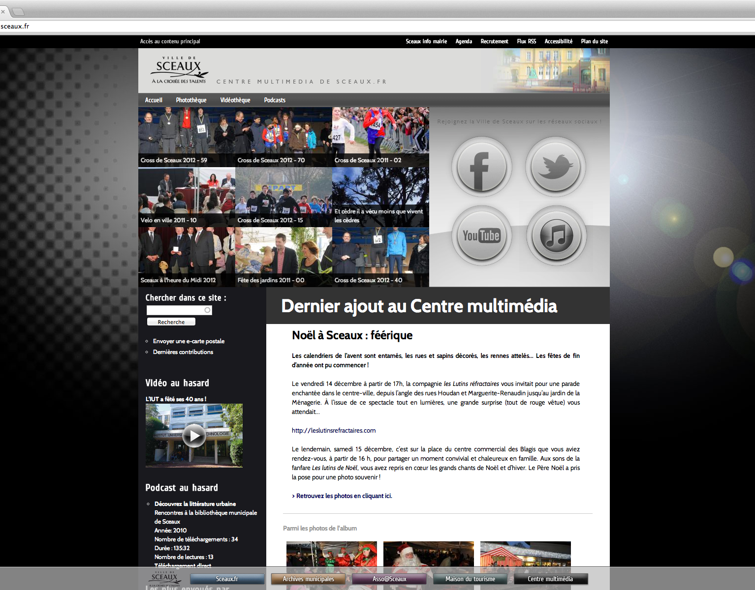Open the Facebook social icon
Screen dimensions: 755x590
(481, 167)
